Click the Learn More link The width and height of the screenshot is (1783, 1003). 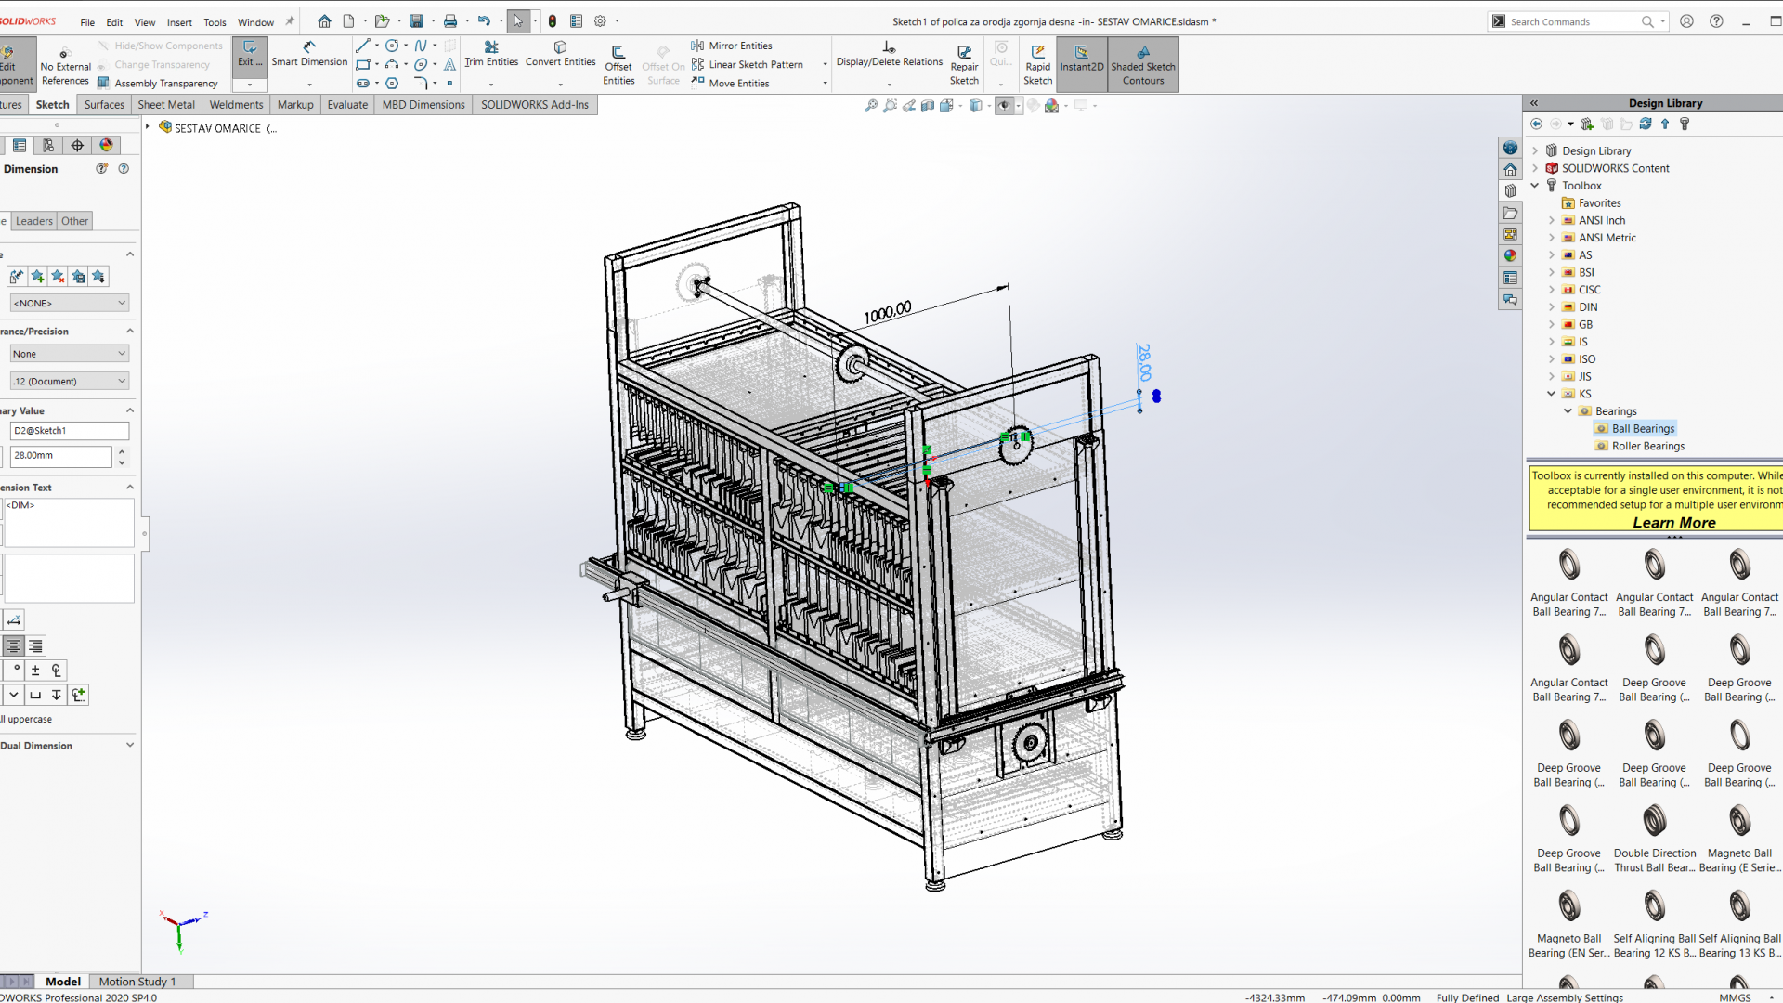point(1673,522)
